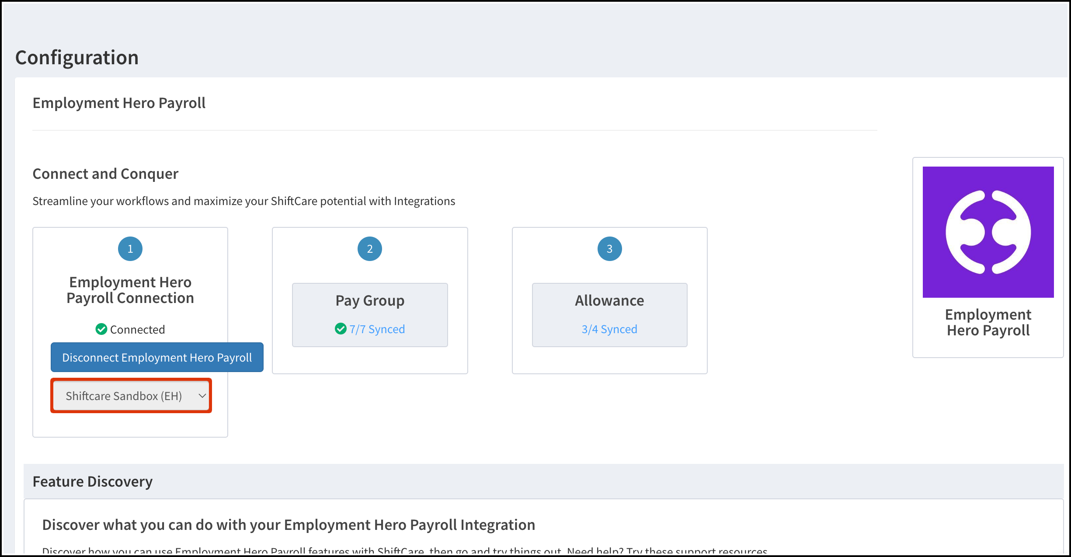
Task: Click the Connected status text
Action: click(x=137, y=330)
